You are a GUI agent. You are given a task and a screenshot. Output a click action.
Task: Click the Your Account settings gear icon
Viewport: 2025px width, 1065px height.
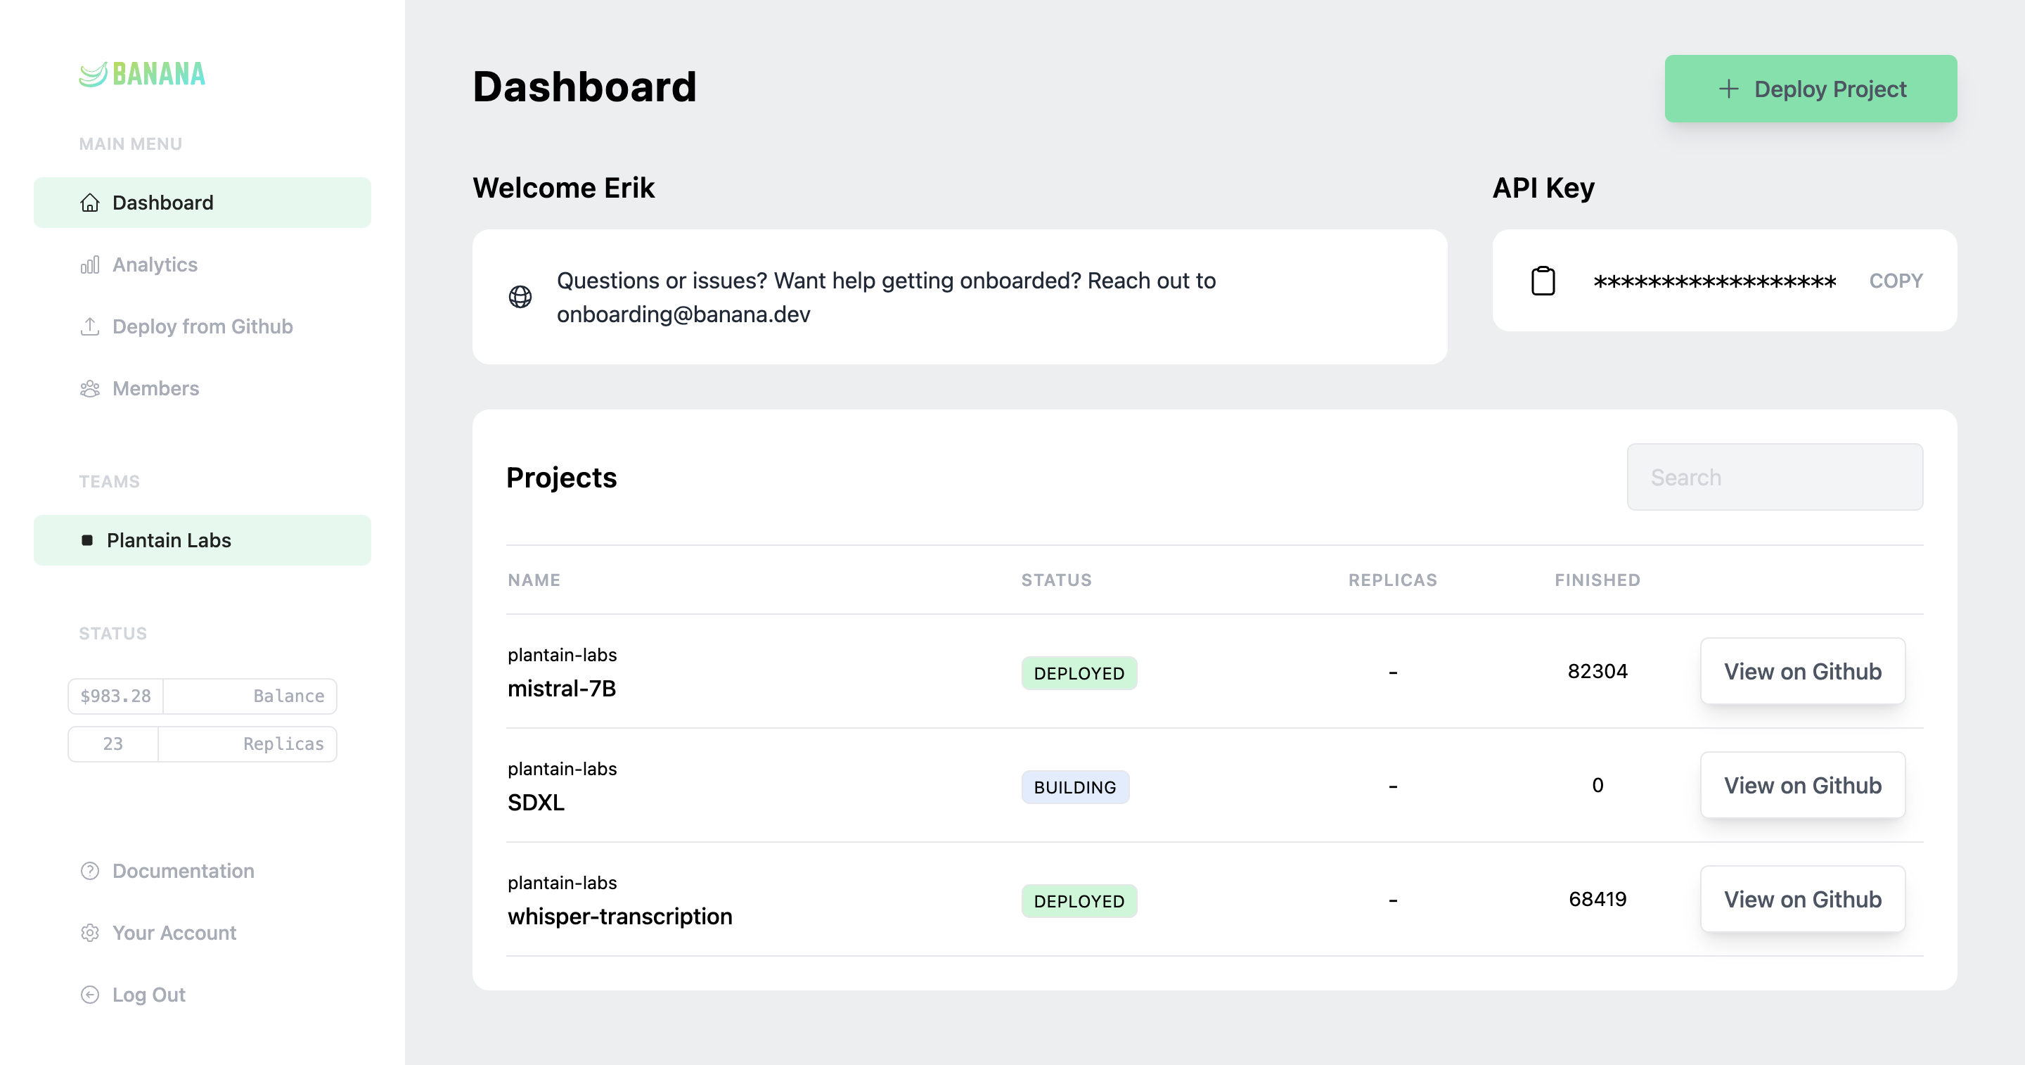[91, 931]
